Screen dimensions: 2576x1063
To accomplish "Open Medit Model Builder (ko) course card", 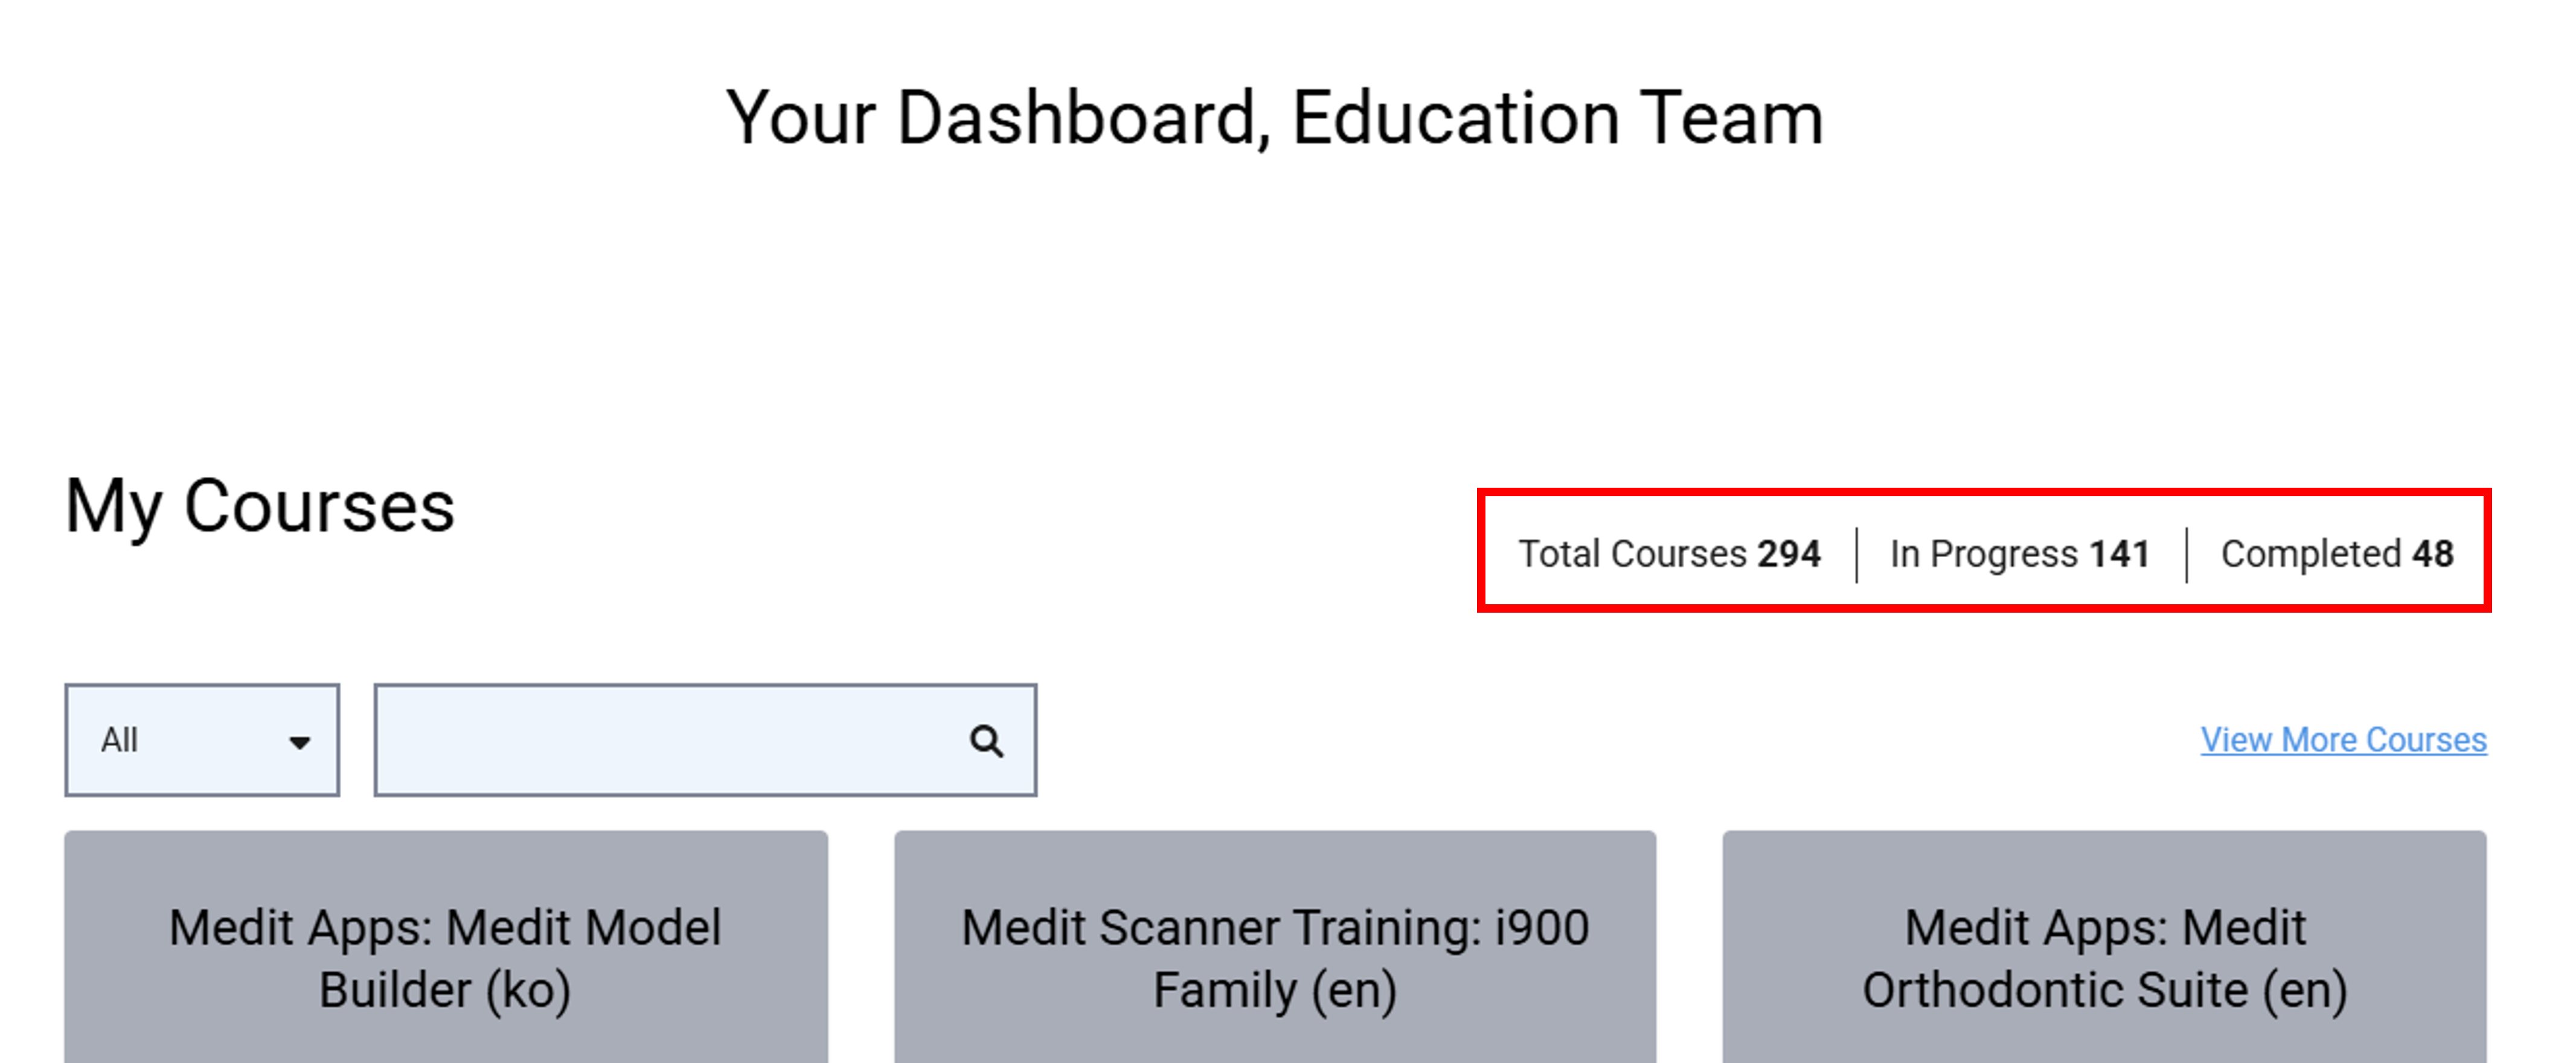I will 446,947.
